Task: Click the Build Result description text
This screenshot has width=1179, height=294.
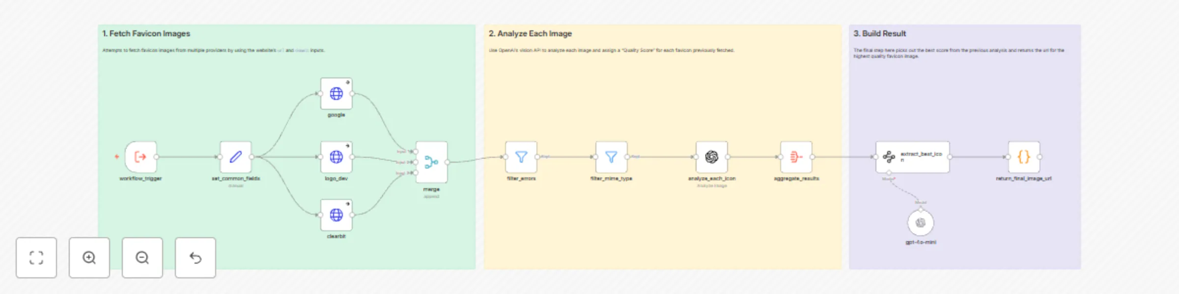Action: pyautogui.click(x=958, y=53)
